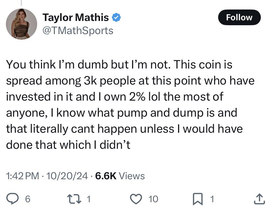Open the @TMathSports handle link
This screenshot has height=214, width=272.
click(x=78, y=30)
